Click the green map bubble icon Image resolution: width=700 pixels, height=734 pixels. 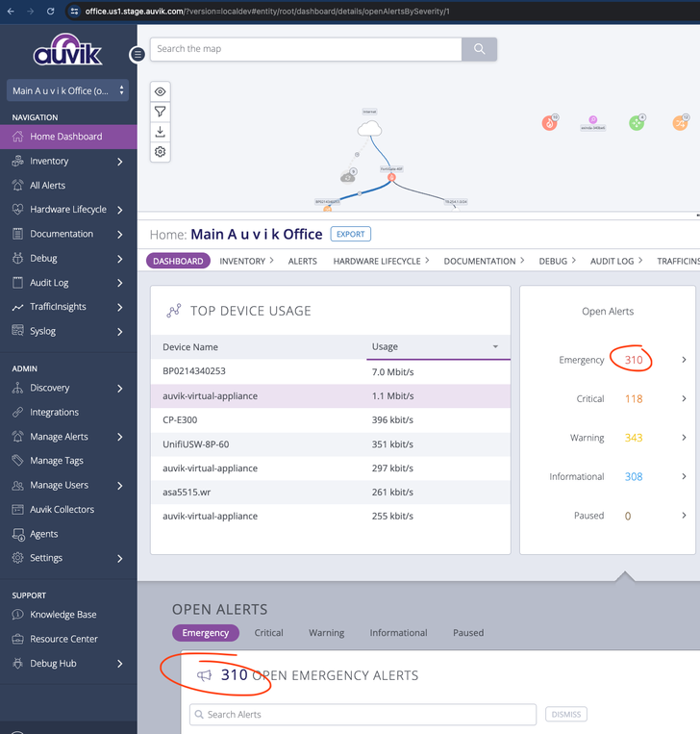coord(637,123)
